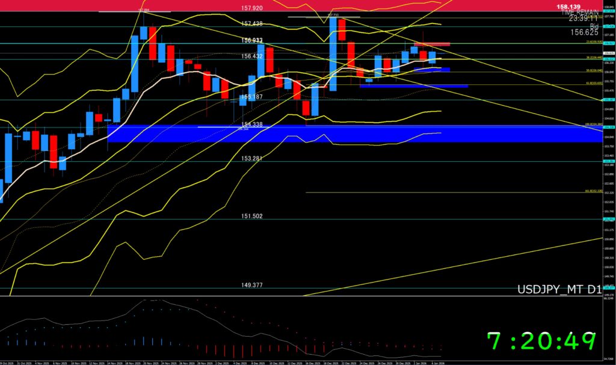Click the 158.139 price label at top right

tap(584, 5)
